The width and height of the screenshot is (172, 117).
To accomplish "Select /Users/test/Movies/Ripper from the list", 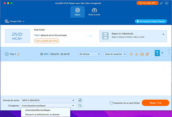I will [46, 110].
